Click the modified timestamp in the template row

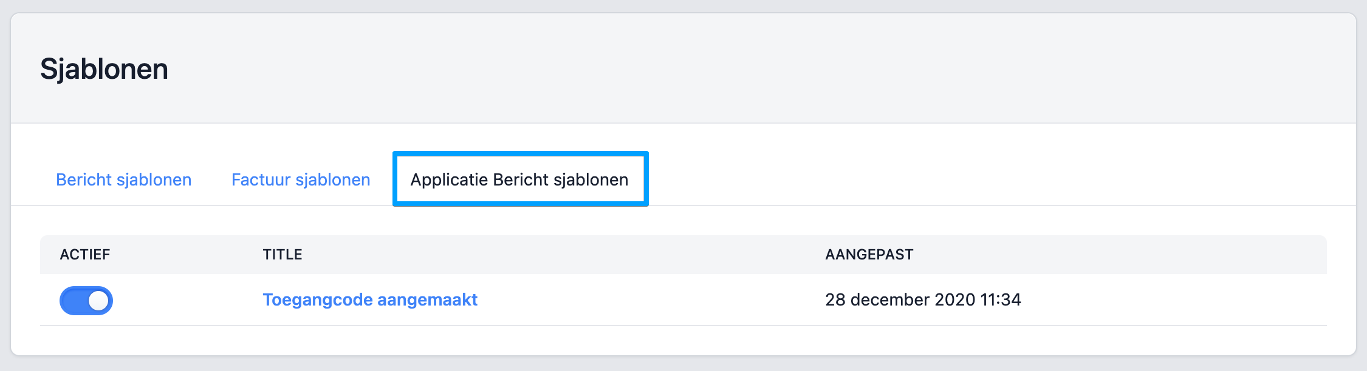923,299
